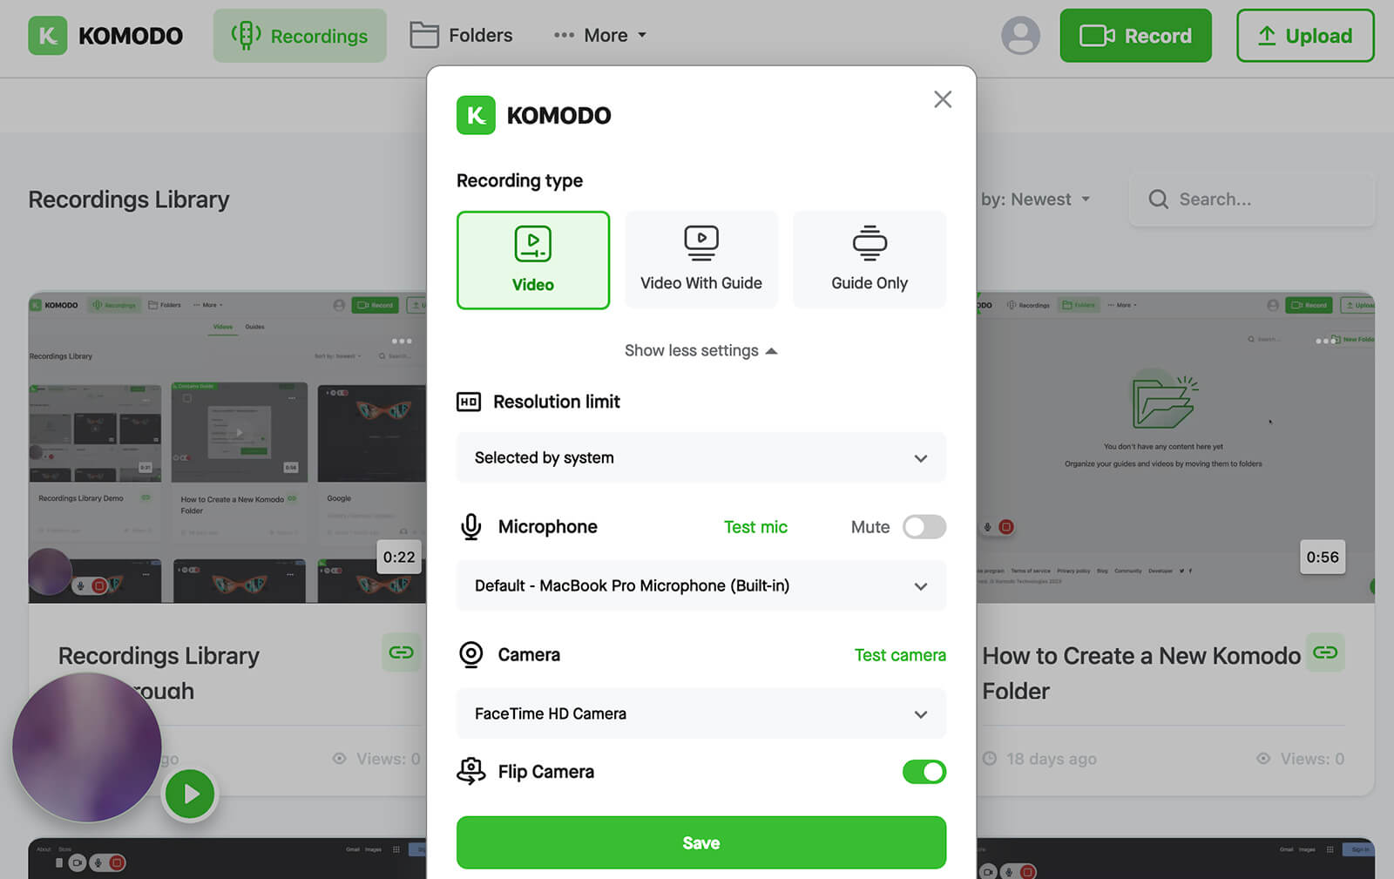
Task: Click the Save button
Action: [701, 842]
